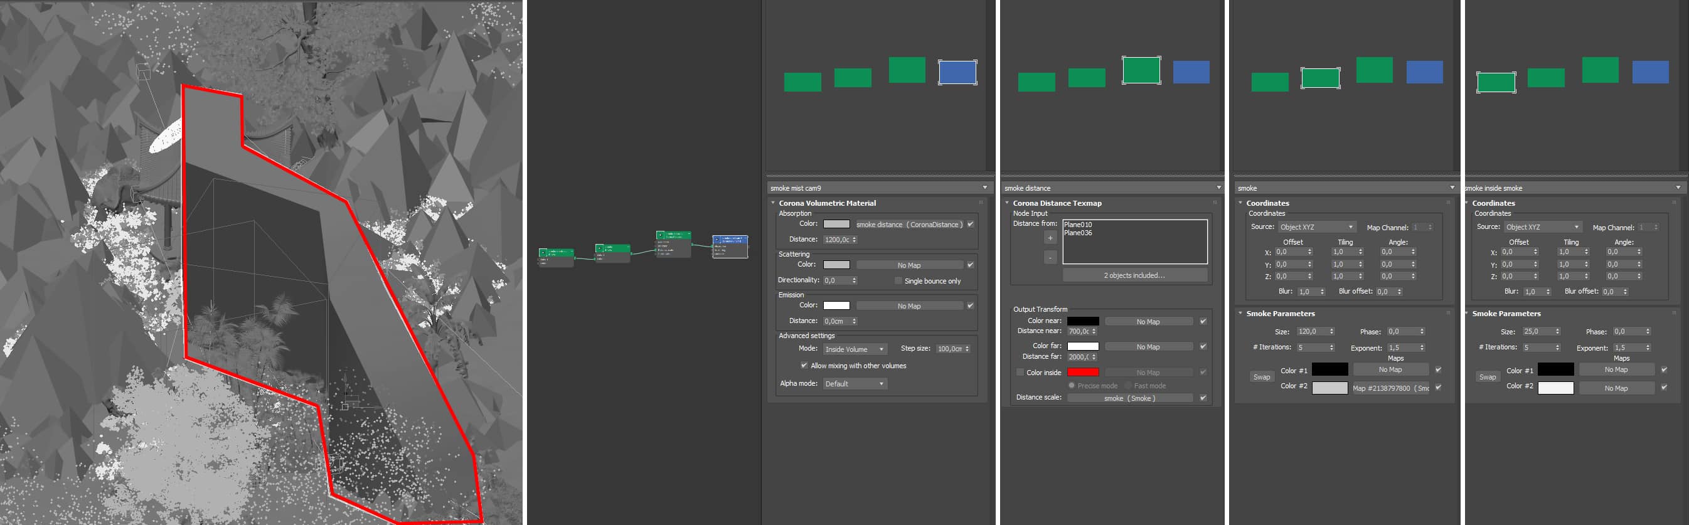Pick the Scattering color swatch

836,265
